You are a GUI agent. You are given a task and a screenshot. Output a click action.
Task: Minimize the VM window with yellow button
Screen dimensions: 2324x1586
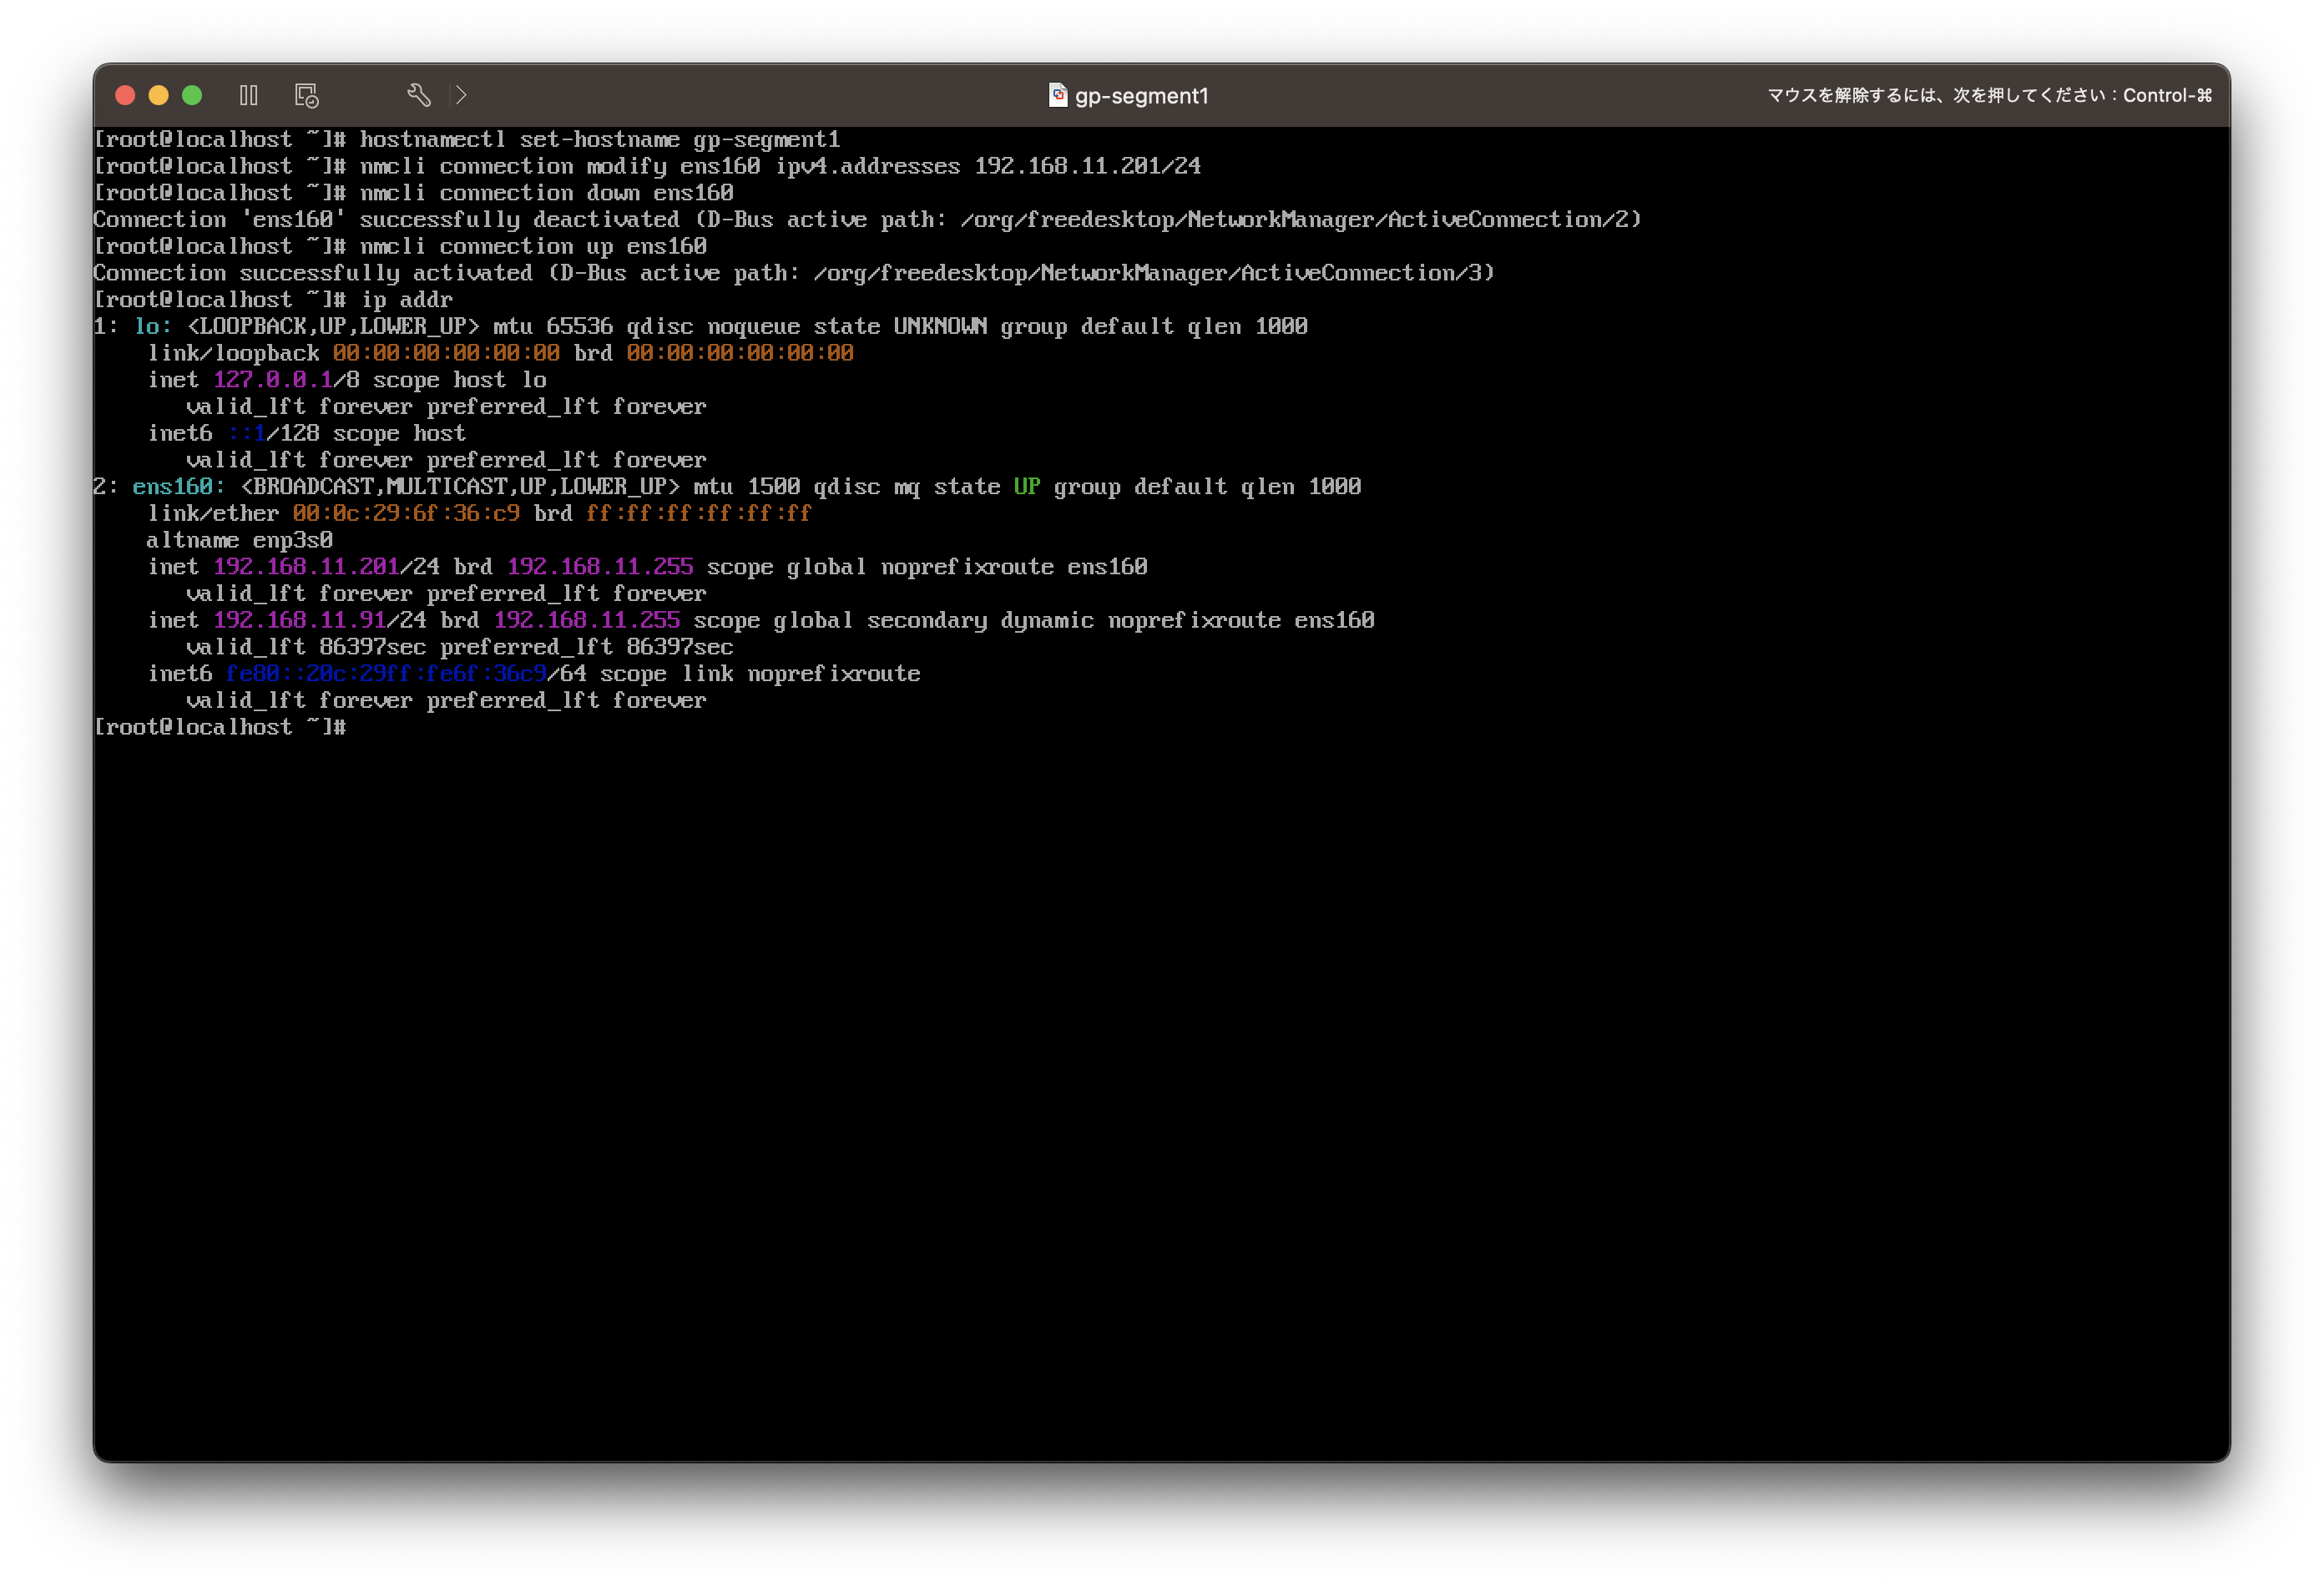(158, 95)
